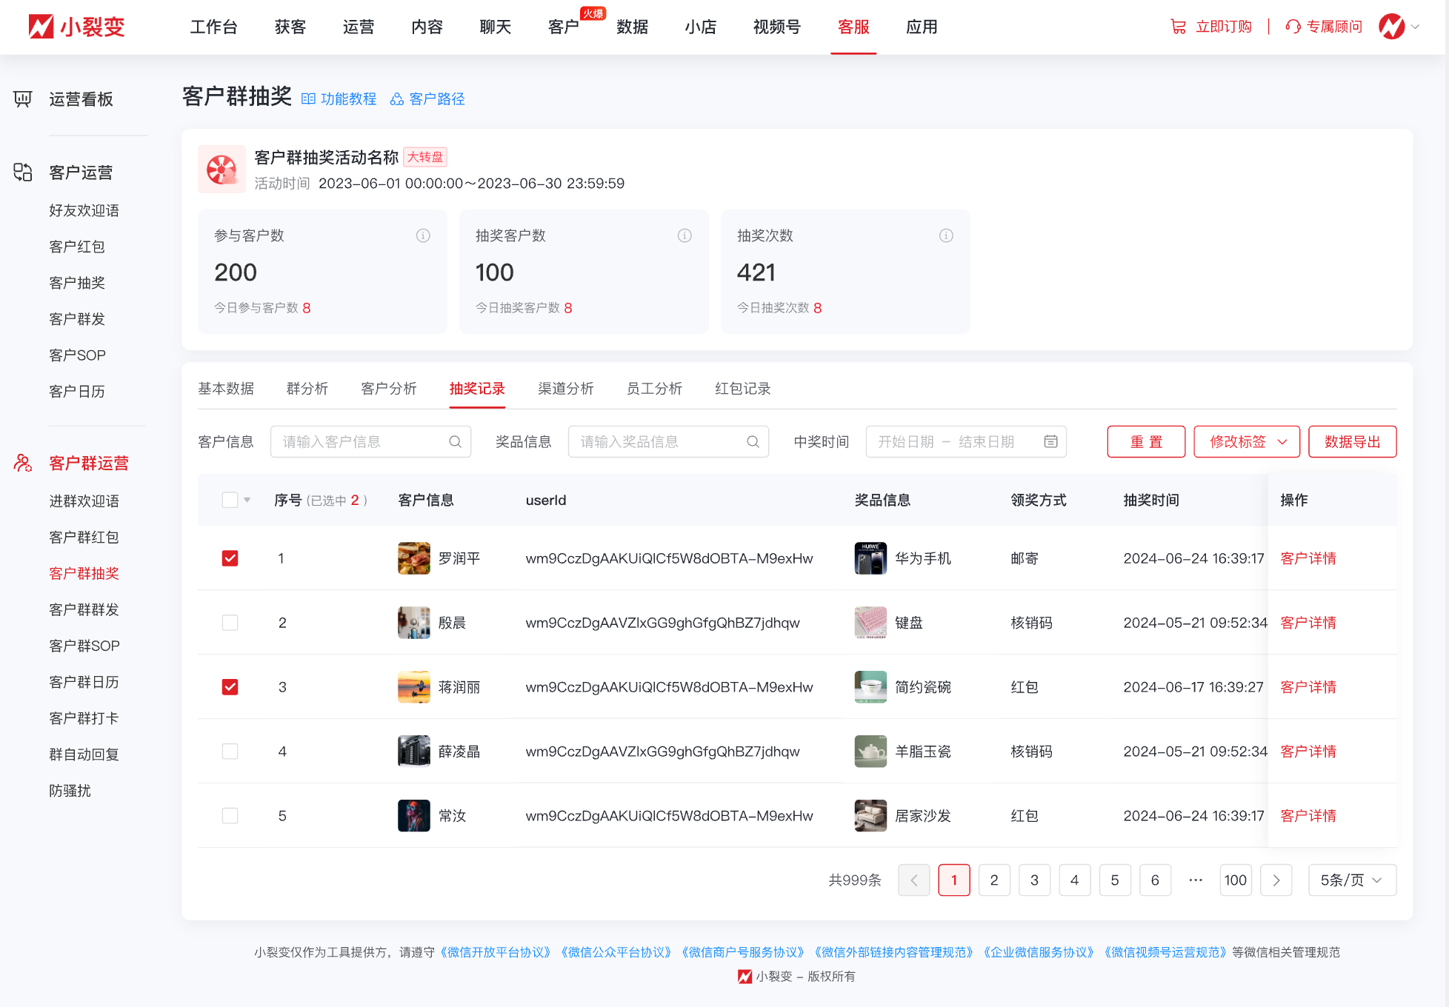Click 蒋润丽's avatar thumbnail
The image size is (1449, 1007).
point(414,687)
